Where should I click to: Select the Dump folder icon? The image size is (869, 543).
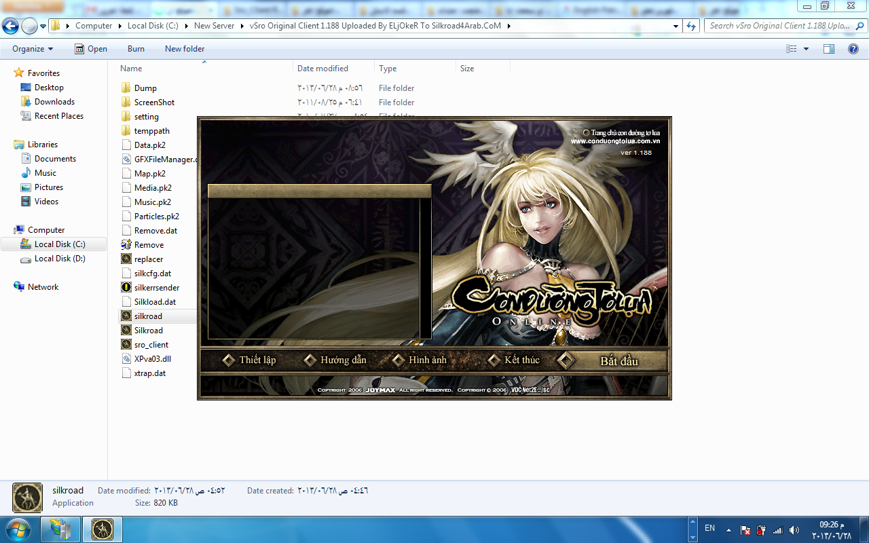126,88
